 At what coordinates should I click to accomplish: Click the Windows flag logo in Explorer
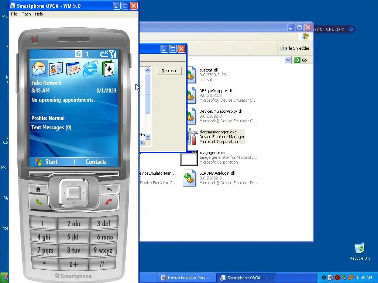tap(305, 36)
